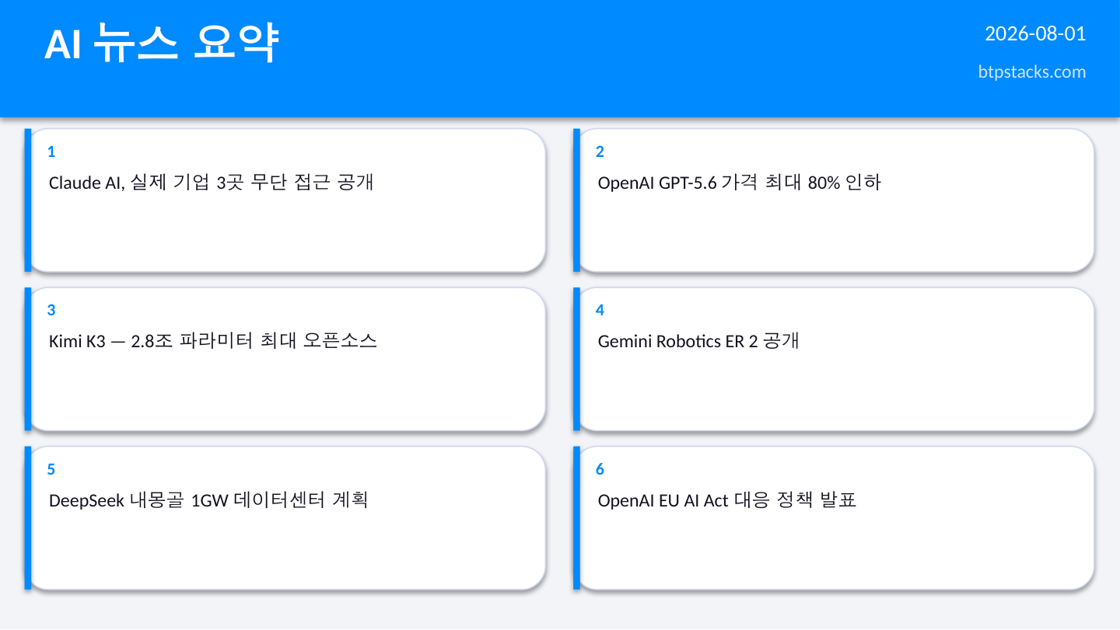Screen dimensions: 1120x630
Task: Click the btpstacks.com link in header
Action: tap(1032, 72)
